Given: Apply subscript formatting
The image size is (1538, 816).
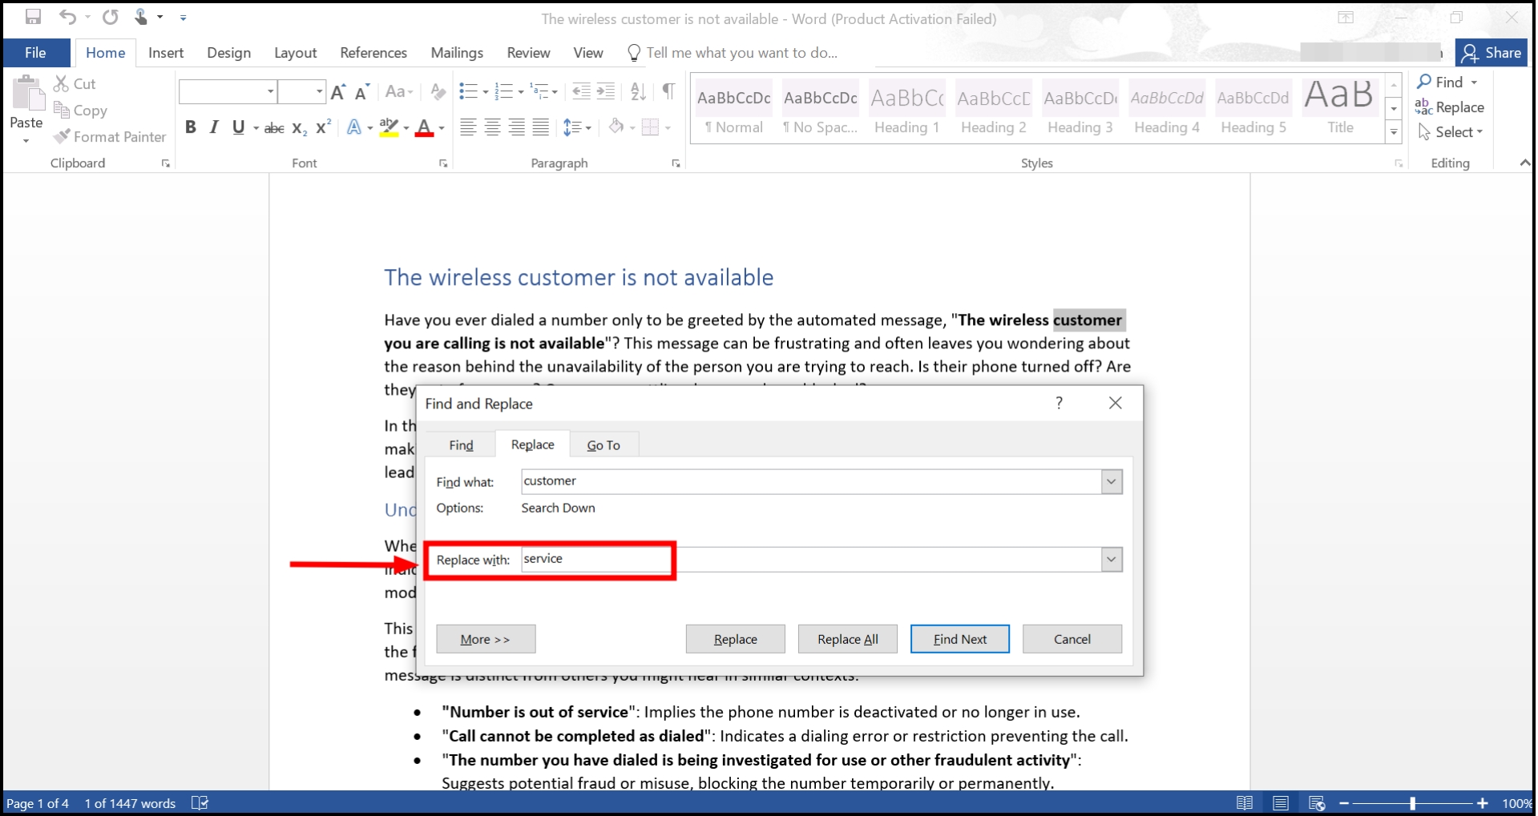Looking at the screenshot, I should [x=297, y=127].
